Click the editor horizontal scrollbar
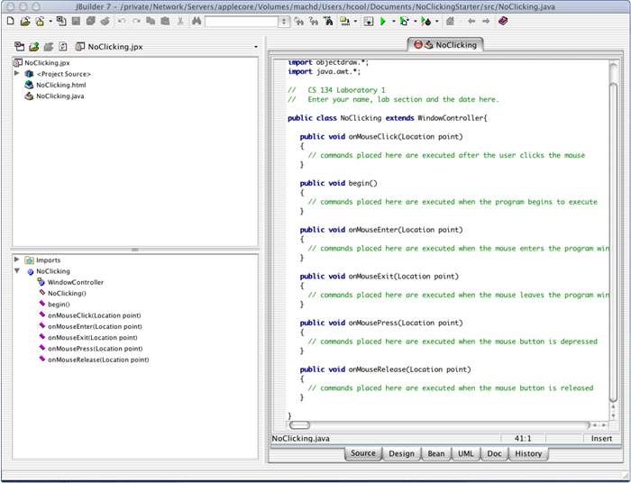This screenshot has width=631, height=483. click(442, 424)
